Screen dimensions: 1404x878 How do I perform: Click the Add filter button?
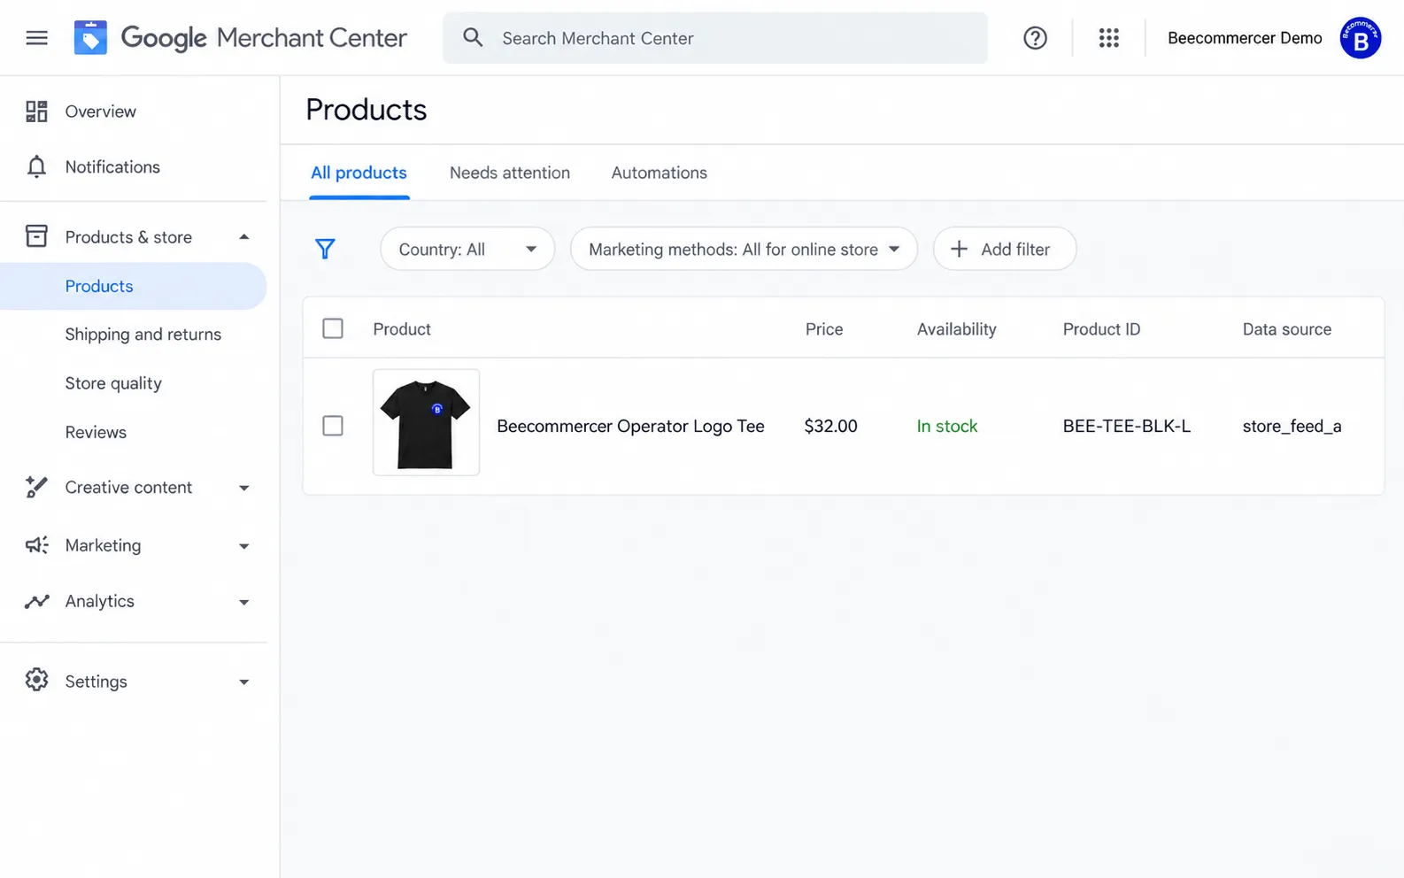coord(1005,250)
